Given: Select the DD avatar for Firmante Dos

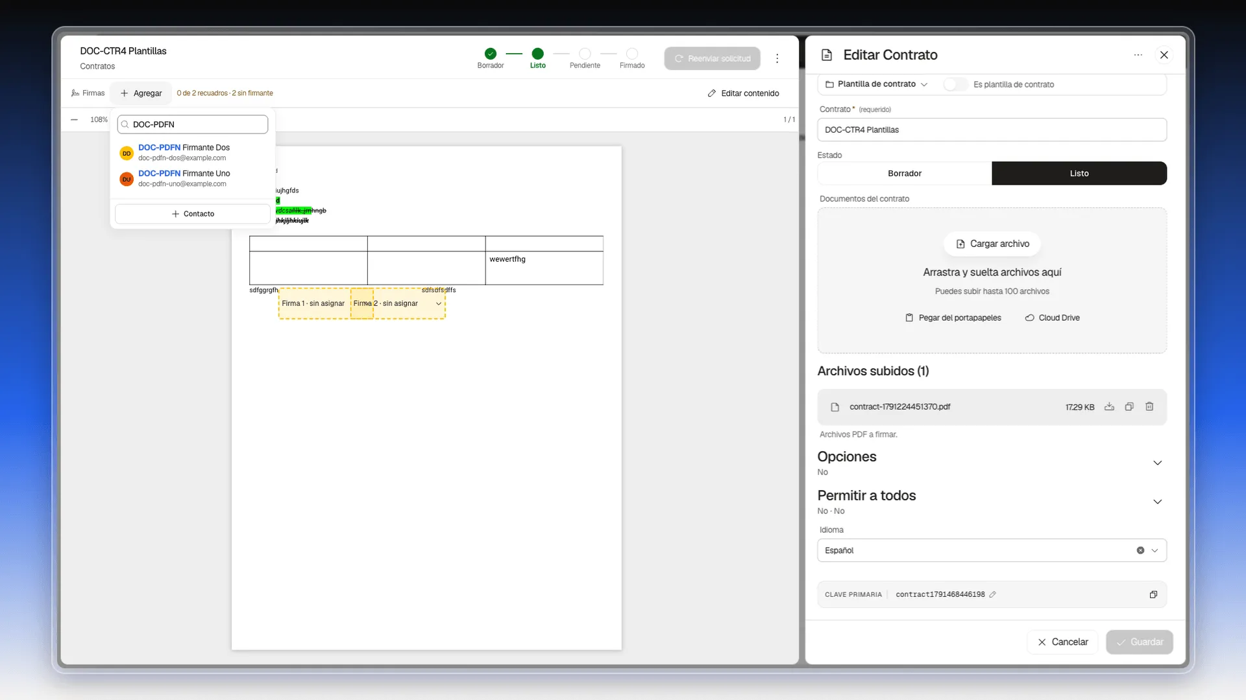Looking at the screenshot, I should (127, 154).
